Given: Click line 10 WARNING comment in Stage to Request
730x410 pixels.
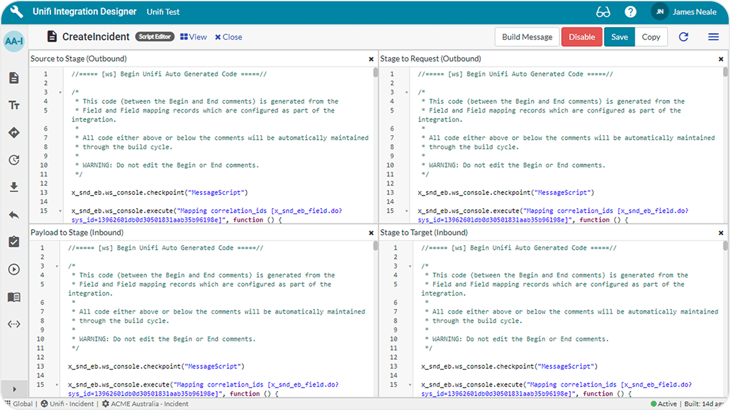Looking at the screenshot, I should tap(513, 165).
